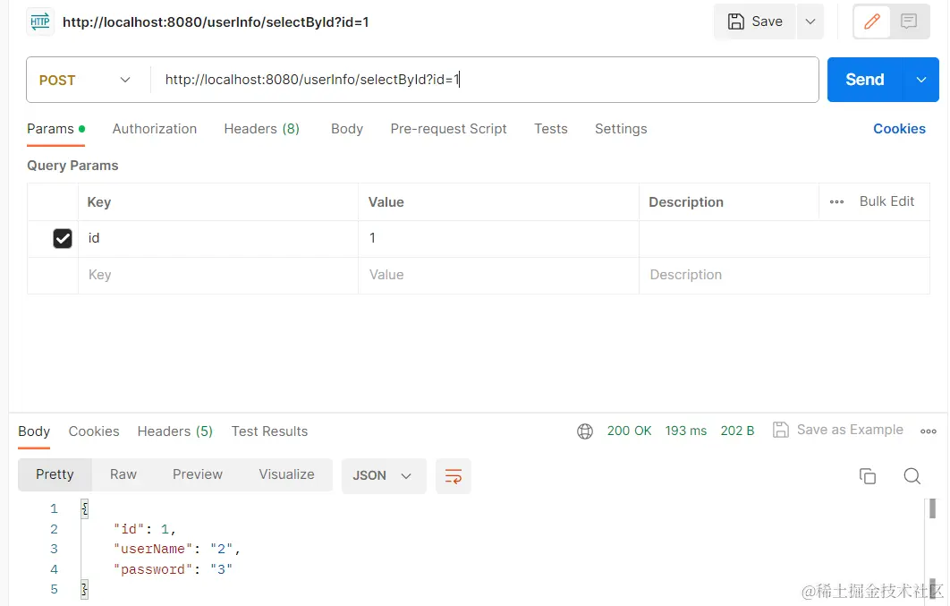Click the three-dots icon beside Bulk Edit
This screenshot has height=606, width=950.
point(836,202)
